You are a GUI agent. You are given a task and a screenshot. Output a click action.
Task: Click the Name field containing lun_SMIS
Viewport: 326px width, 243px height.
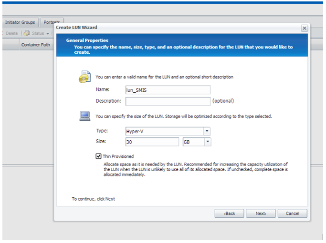(x=167, y=90)
